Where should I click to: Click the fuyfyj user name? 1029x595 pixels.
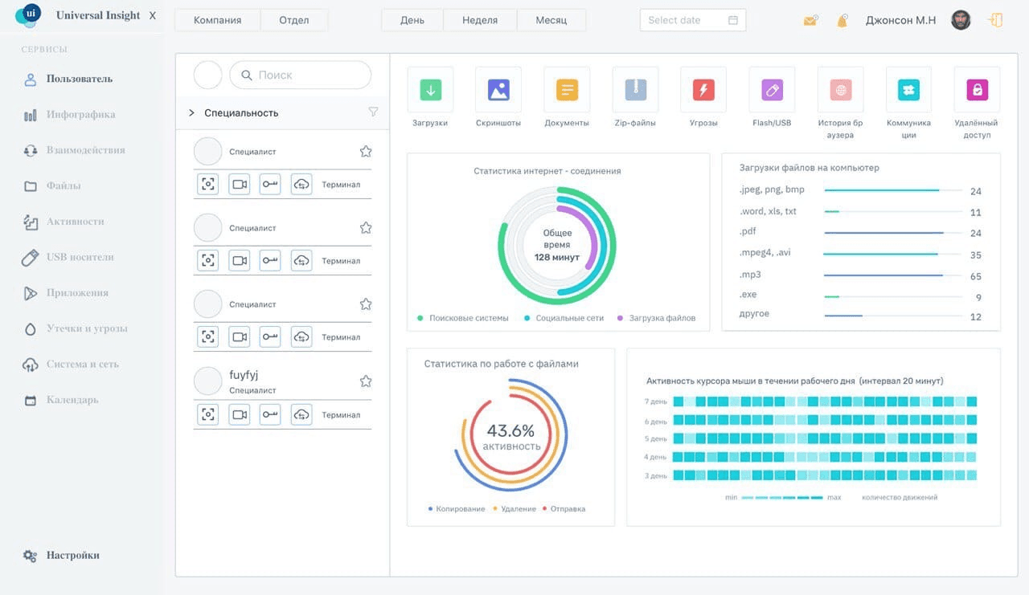coord(244,375)
